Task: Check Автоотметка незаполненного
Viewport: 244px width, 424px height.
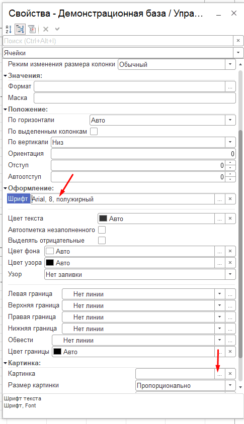Action: (x=102, y=230)
